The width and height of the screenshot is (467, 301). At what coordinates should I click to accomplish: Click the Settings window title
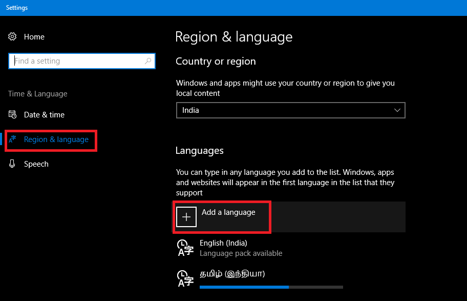[x=17, y=8]
